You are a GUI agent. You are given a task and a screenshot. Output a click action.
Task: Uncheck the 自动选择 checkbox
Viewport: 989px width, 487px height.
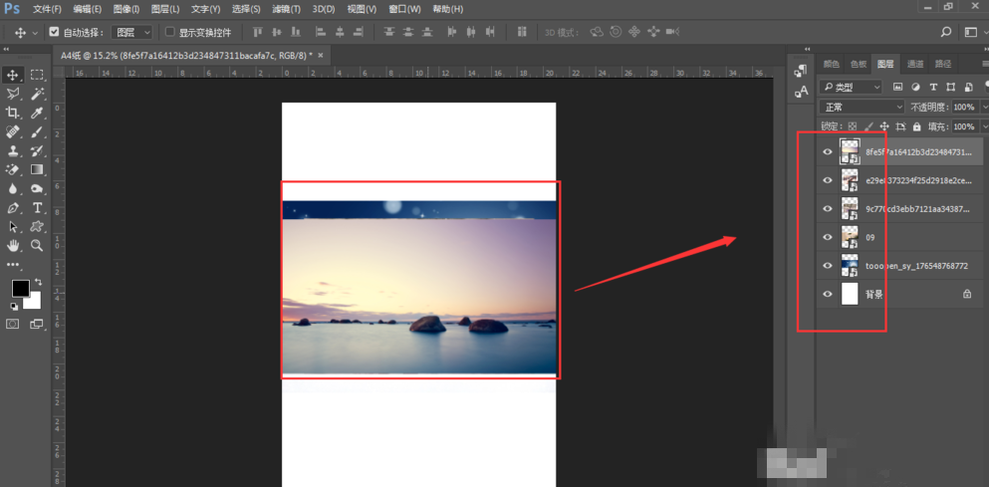click(54, 32)
